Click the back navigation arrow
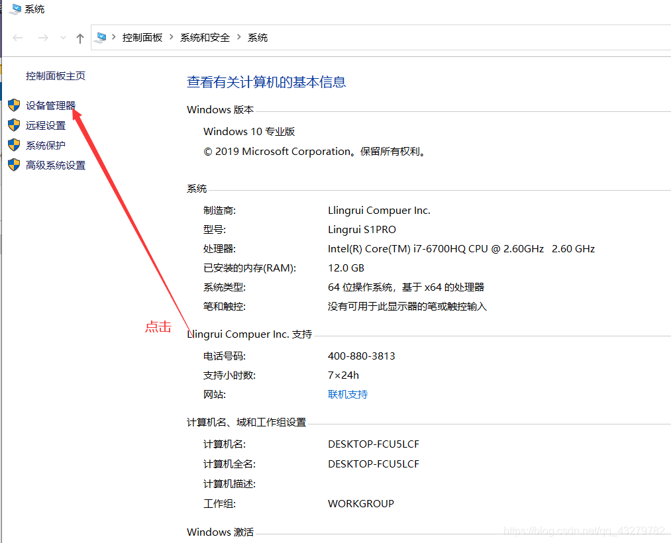 (x=17, y=38)
